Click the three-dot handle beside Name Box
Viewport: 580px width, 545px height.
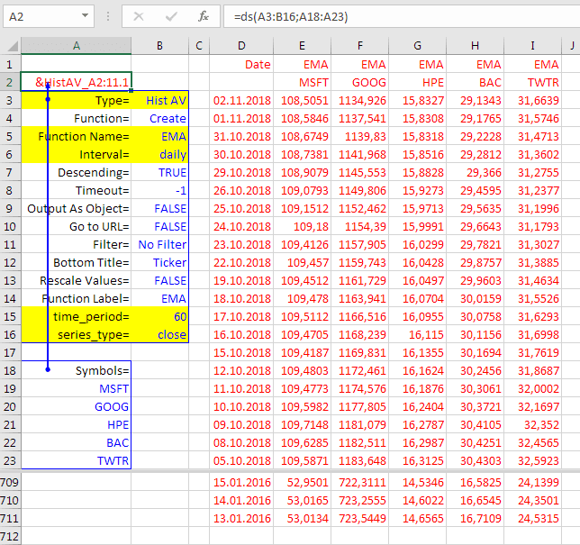point(108,16)
